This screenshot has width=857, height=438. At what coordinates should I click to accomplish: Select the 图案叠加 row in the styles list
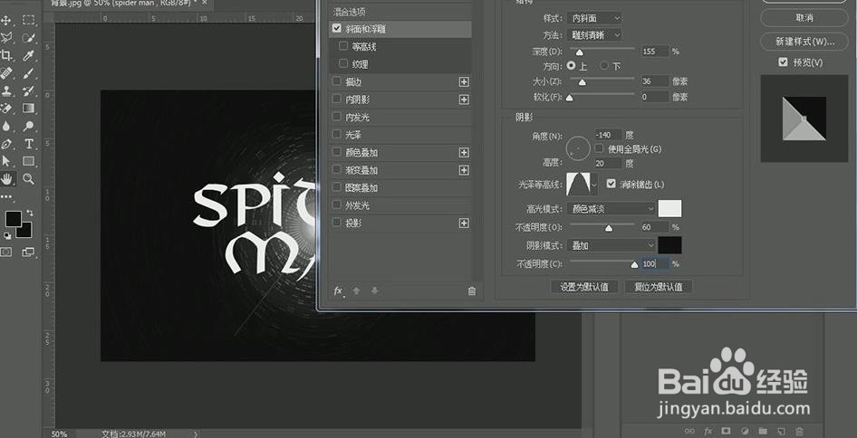[400, 188]
